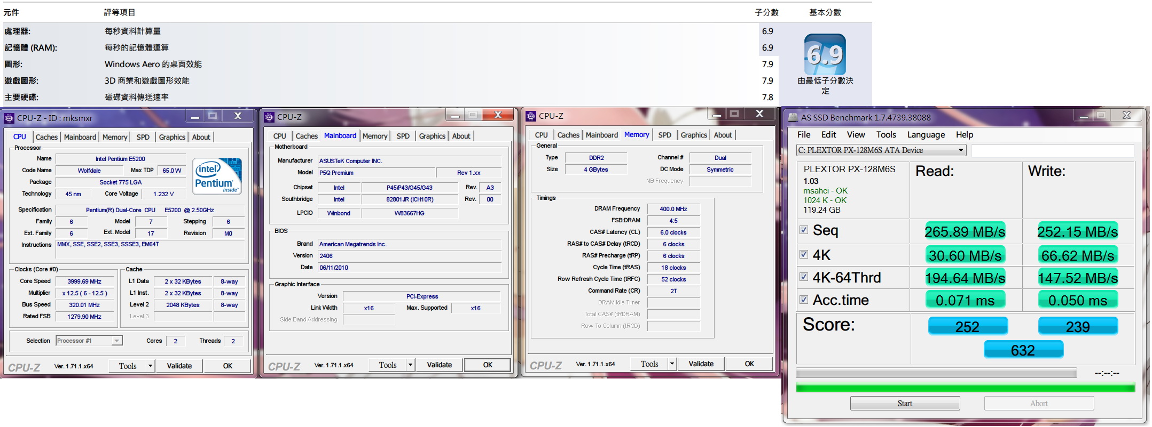Minimize the CPU-Z ID mksmxr window
Screen dimensions: 1152x427
(195, 116)
